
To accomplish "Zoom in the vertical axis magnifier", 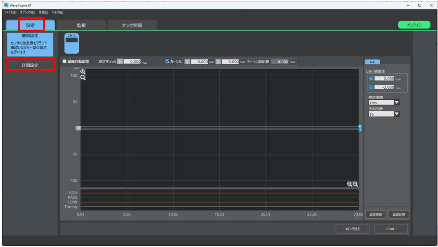I will (x=83, y=72).
